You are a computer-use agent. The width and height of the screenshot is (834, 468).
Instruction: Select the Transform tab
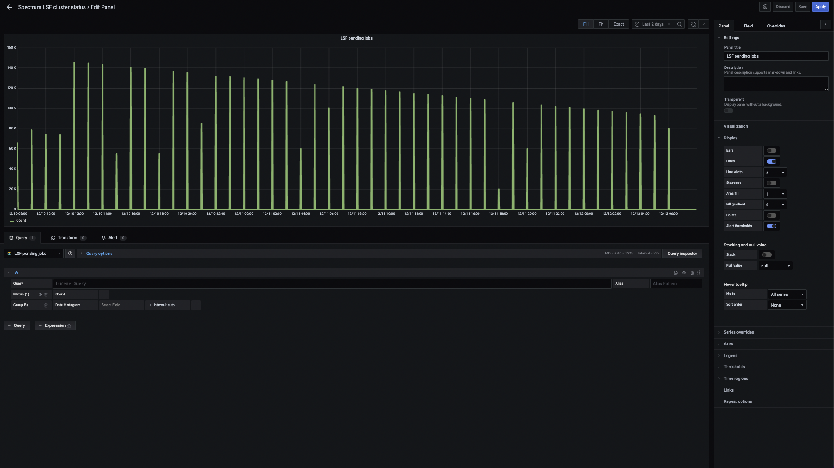pos(68,238)
